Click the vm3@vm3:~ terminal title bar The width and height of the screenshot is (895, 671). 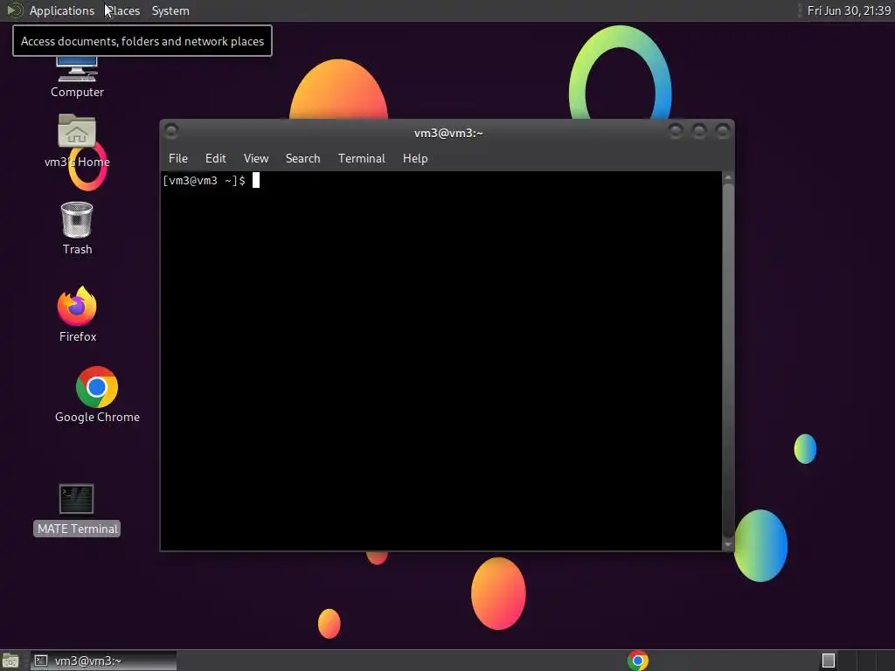point(448,133)
